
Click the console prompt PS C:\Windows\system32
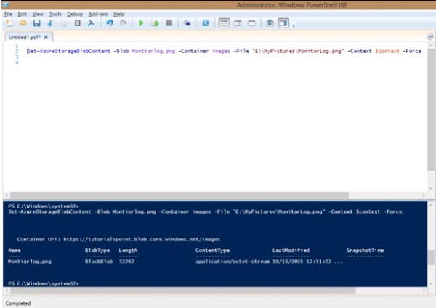pos(44,283)
